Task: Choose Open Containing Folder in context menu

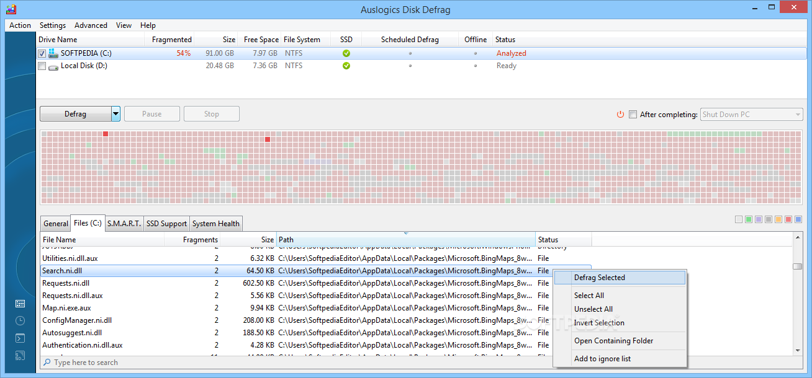Action: (x=620, y=341)
